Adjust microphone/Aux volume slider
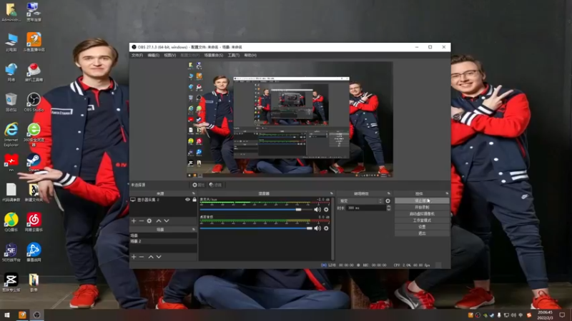This screenshot has width=572, height=321. click(x=256, y=210)
